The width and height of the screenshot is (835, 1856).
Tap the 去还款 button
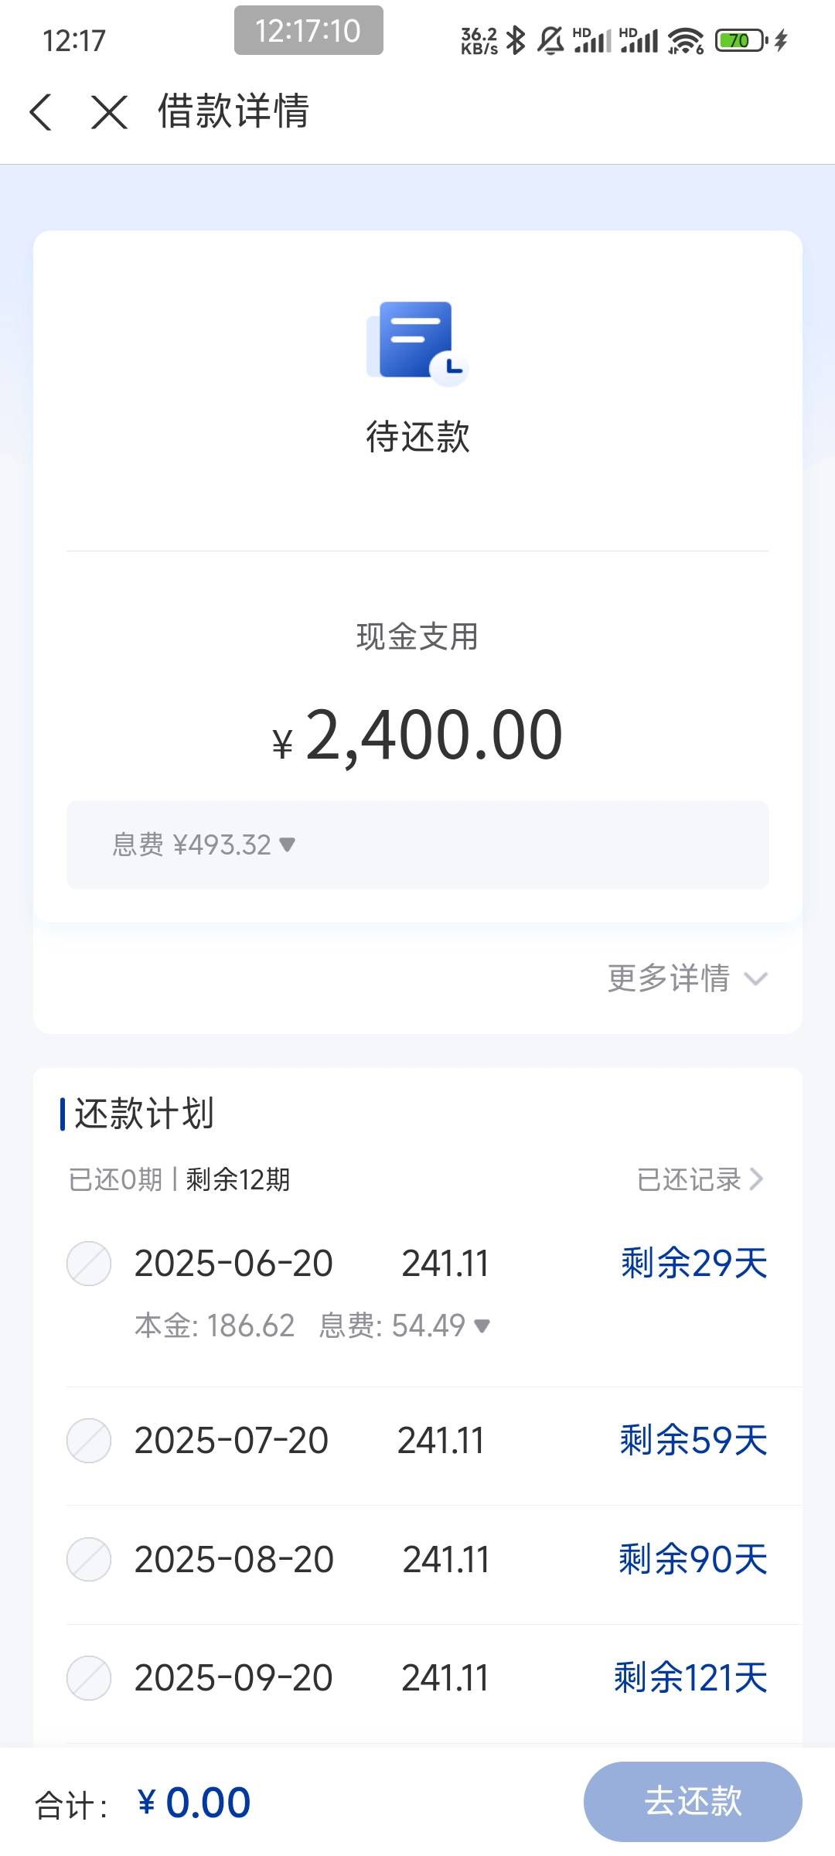click(693, 1801)
